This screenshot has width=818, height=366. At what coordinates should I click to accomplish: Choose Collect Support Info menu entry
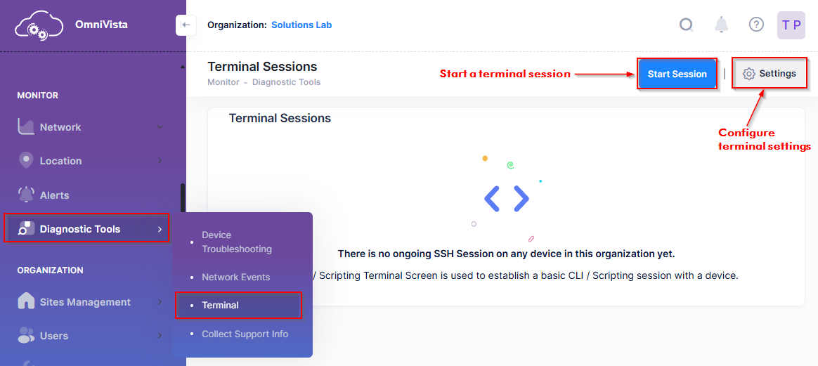[x=245, y=334]
